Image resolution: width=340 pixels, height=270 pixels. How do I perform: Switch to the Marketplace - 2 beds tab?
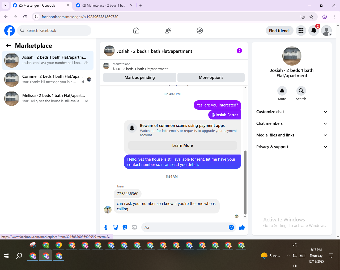[x=104, y=5]
